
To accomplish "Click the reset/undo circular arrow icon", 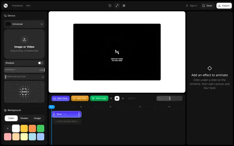I will 110,6.
